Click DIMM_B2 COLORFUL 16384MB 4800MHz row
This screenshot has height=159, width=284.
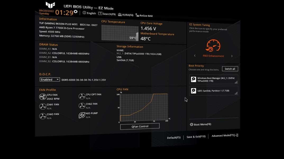(64, 62)
